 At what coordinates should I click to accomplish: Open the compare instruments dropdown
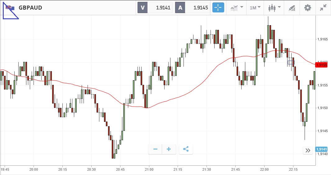tap(237, 8)
